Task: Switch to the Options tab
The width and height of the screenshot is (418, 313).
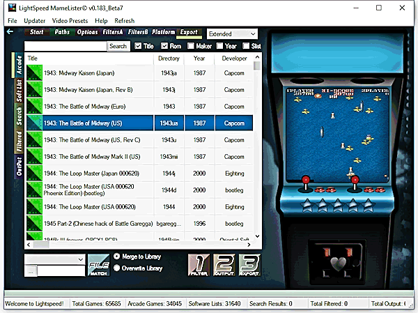Action: click(88, 32)
